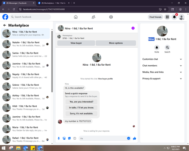Expand Customize chat section
Image resolution: width=189 pixels, height=151 pixels.
pyautogui.click(x=162, y=59)
